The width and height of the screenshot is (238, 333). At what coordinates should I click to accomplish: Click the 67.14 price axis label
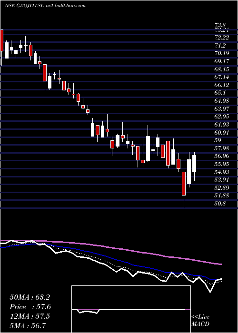click(x=223, y=77)
